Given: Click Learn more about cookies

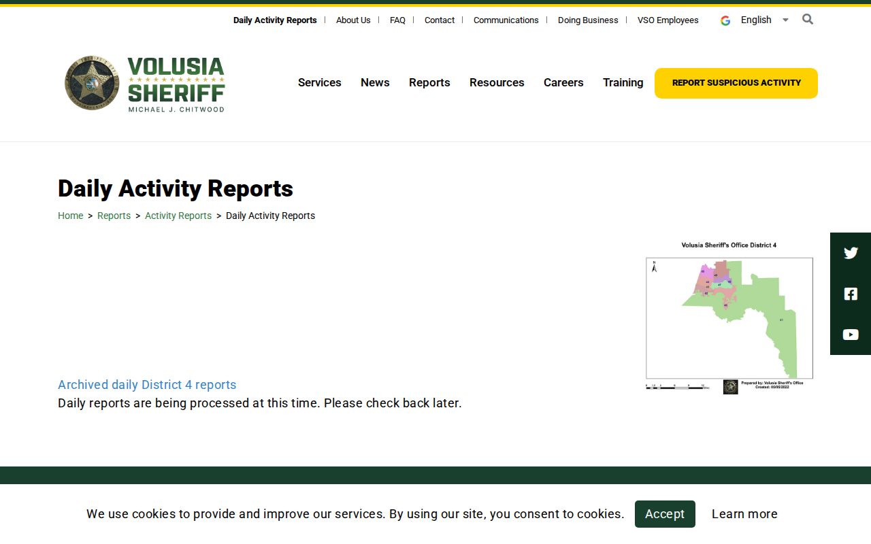Looking at the screenshot, I should [744, 514].
